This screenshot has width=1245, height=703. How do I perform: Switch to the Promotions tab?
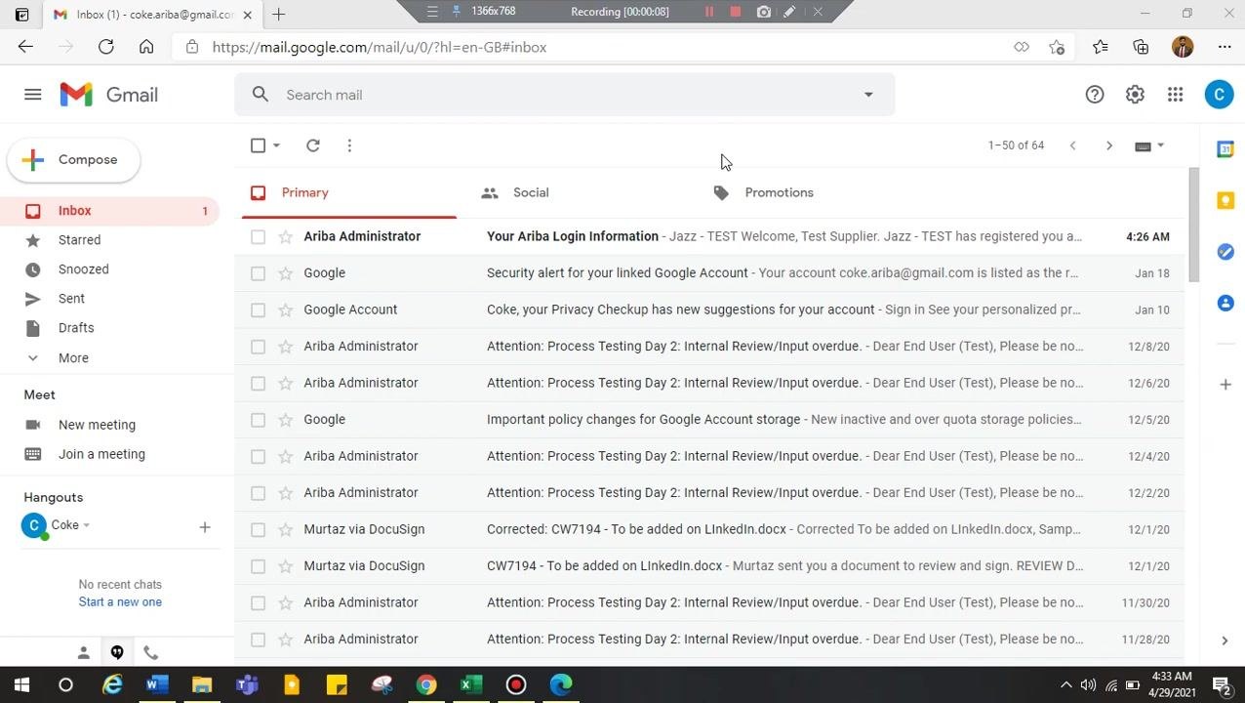click(779, 192)
